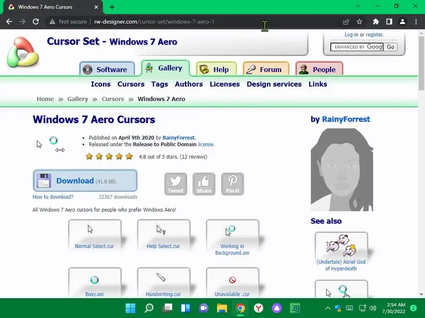Click the Home breadcrumb
The image size is (425, 318).
point(45,99)
